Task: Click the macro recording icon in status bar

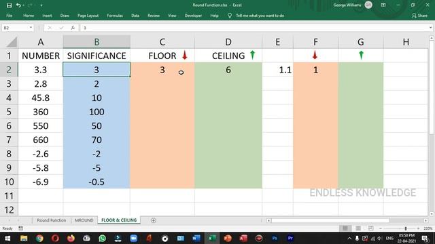Action: point(20,228)
